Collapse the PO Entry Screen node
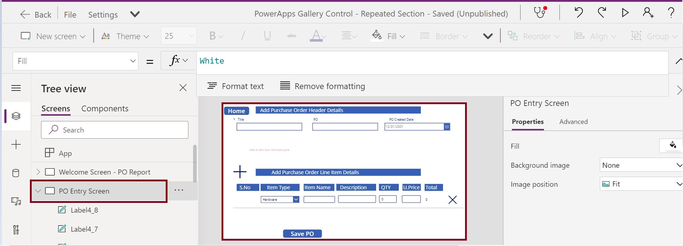 point(38,191)
